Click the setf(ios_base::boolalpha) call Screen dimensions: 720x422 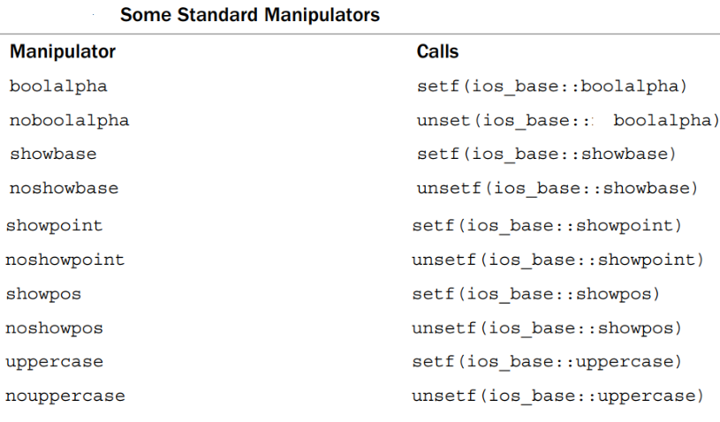[552, 87]
